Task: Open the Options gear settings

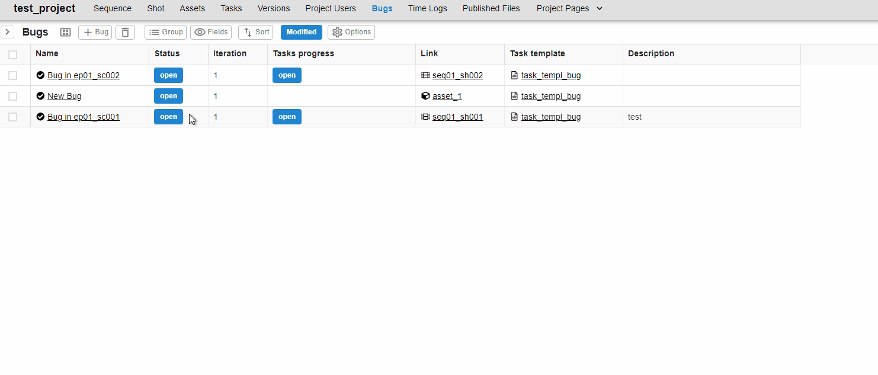Action: (351, 32)
